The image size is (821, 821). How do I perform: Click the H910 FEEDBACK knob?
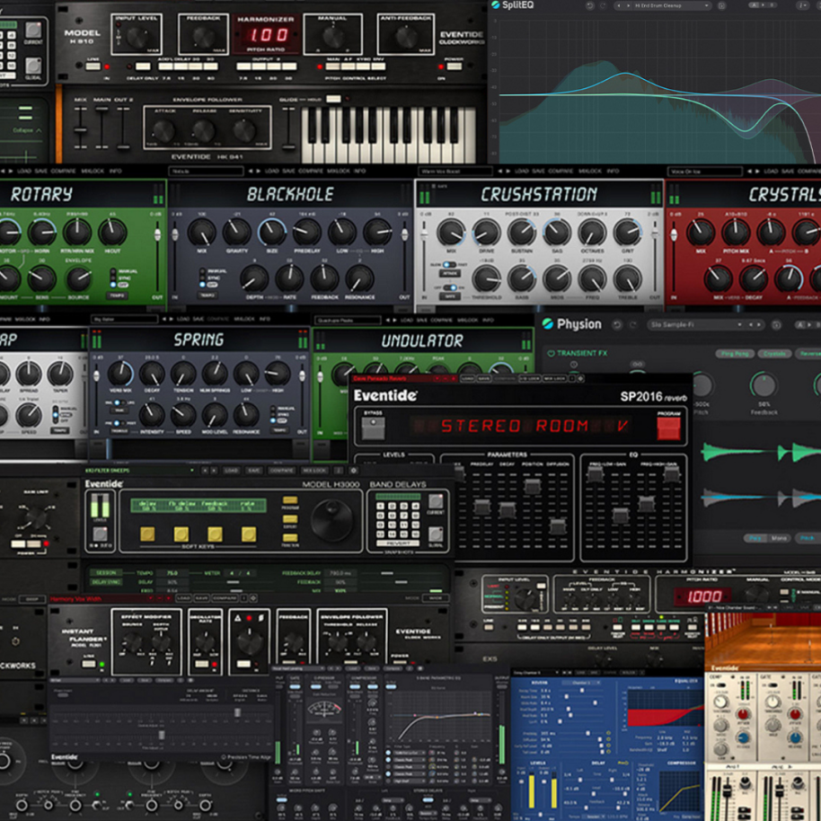pyautogui.click(x=203, y=37)
